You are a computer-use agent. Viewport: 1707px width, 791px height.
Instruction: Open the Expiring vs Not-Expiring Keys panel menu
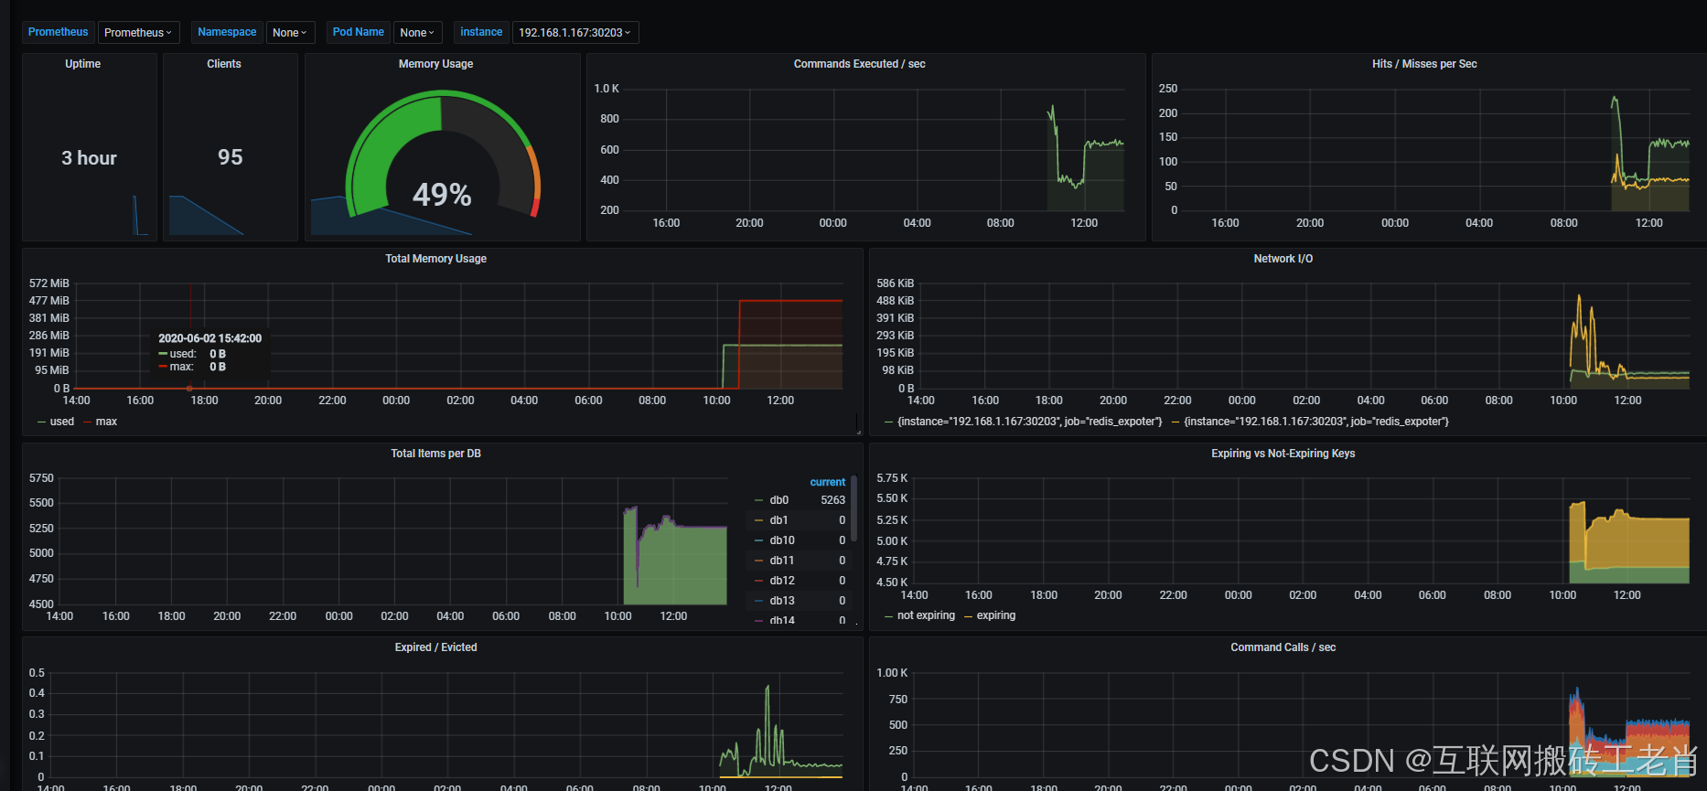pyautogui.click(x=1283, y=454)
